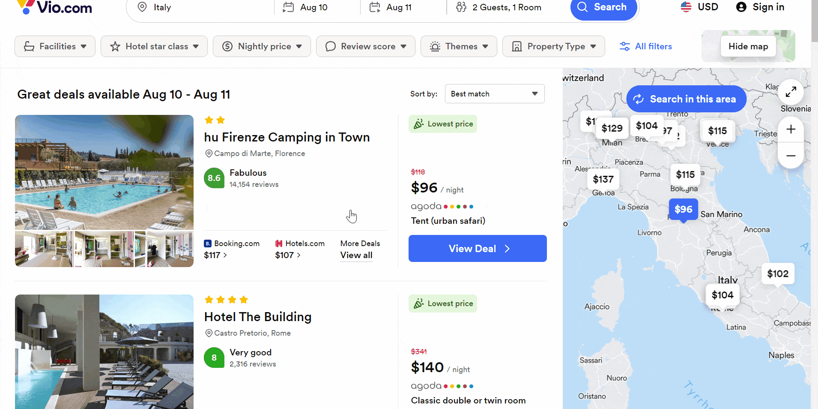Expand the Nightly price filter
Viewport: 818px width, 409px height.
pos(262,46)
